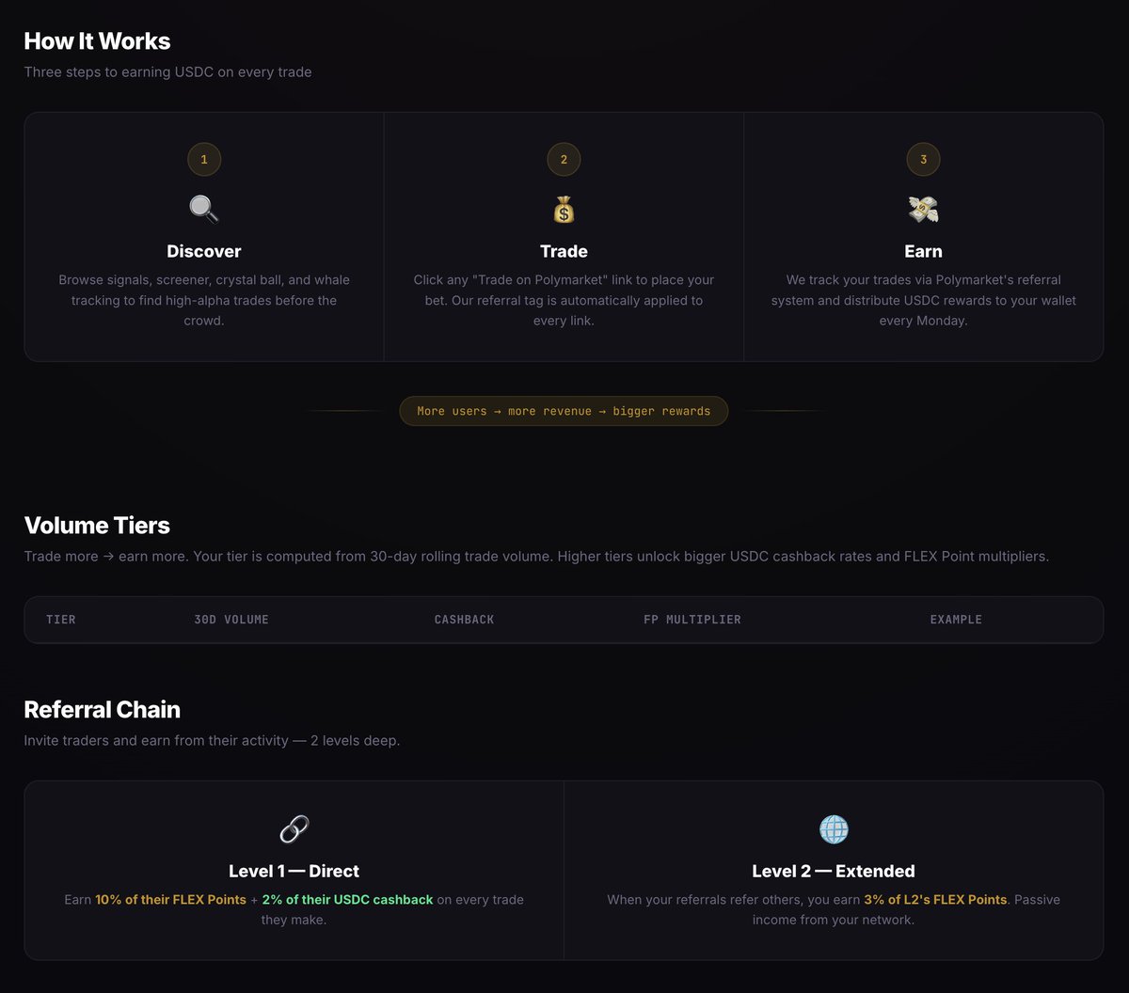Click the 'More users → more revenue' pill
Screen dimensions: 1129x993
[564, 411]
